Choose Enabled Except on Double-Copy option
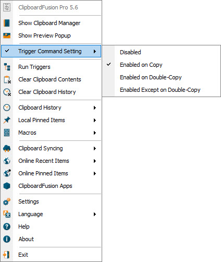This screenshot has height=262, width=221. (x=161, y=90)
